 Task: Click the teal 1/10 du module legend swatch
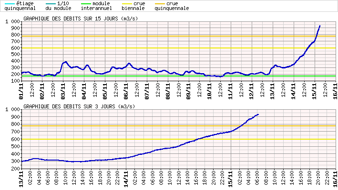[51, 4]
